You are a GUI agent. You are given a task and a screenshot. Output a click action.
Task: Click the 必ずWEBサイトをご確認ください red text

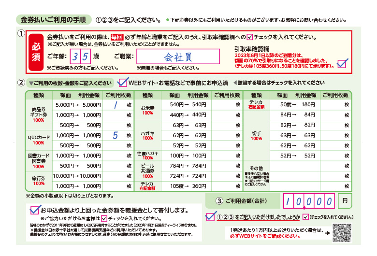(x=265, y=236)
